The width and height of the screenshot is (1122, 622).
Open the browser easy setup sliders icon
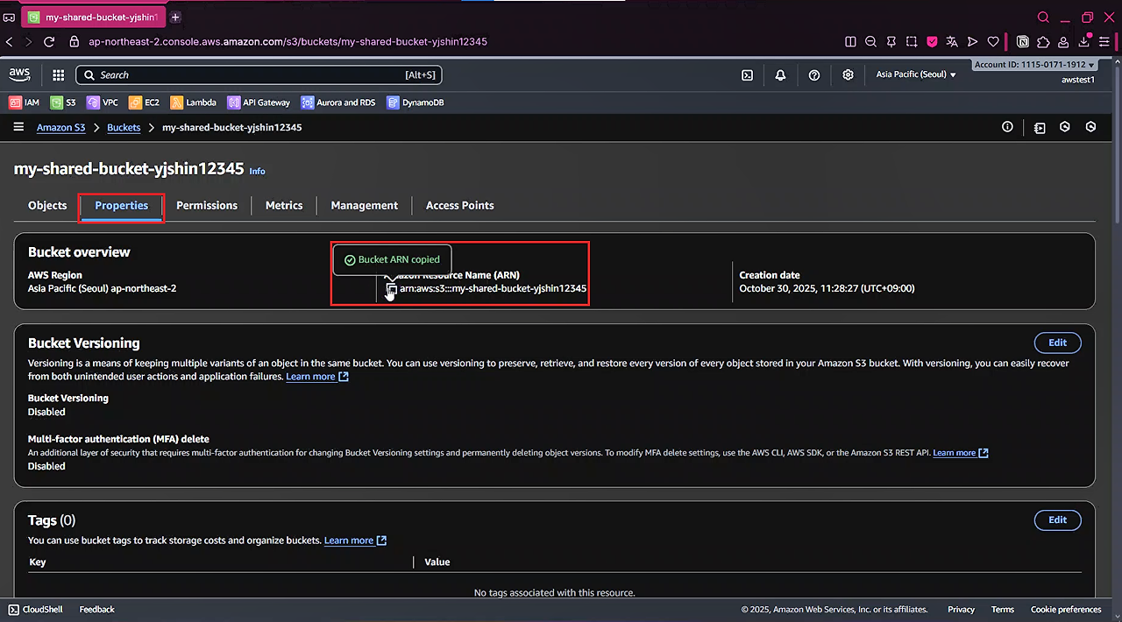(x=1104, y=41)
